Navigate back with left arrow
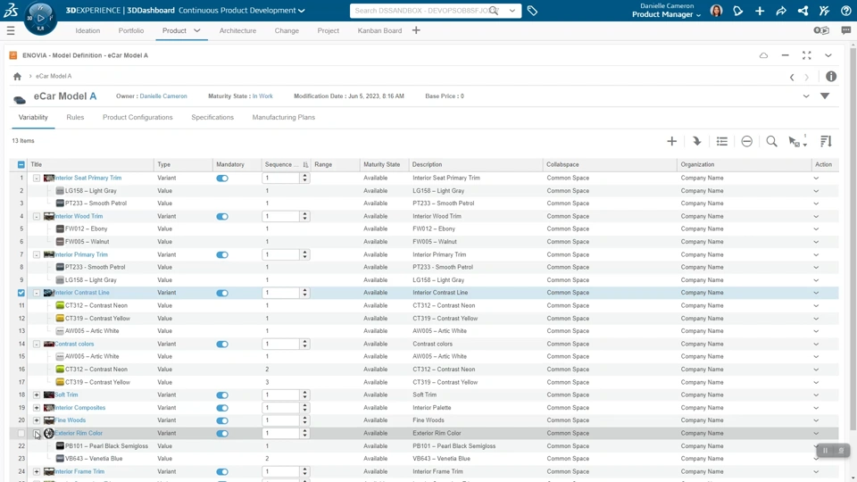The width and height of the screenshot is (857, 482). coord(792,77)
